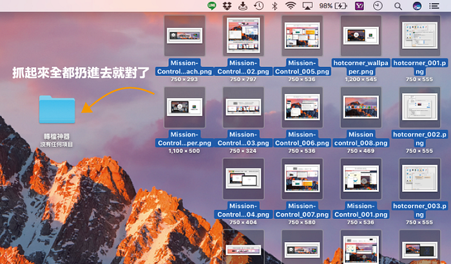Select the Mission-Control_007.png file icon
The height and width of the screenshot is (264, 451).
302,178
